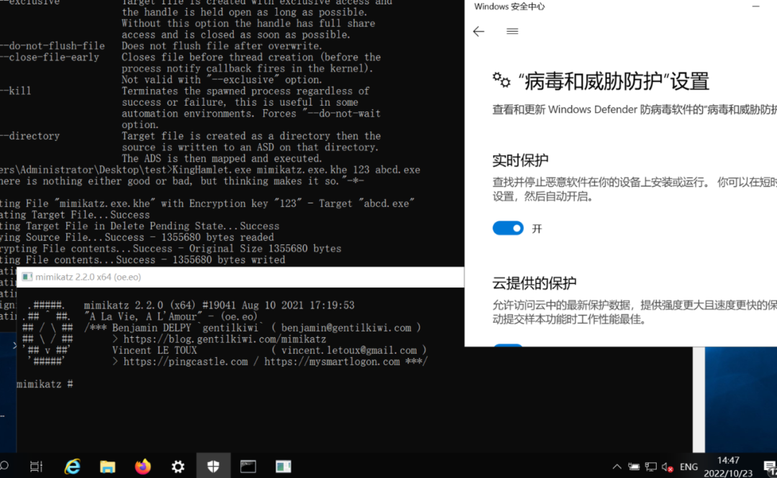Click the Windows 安全中心 window title
The height and width of the screenshot is (478, 777).
click(x=509, y=6)
